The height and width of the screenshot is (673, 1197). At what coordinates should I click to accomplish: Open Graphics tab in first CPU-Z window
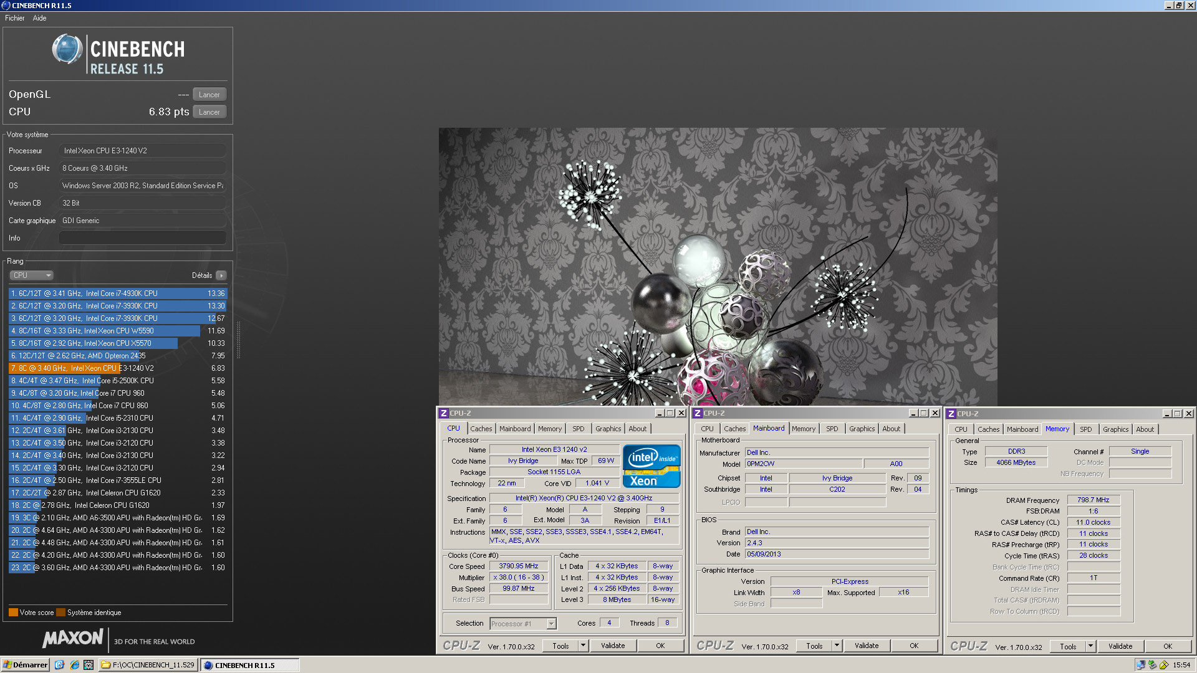[608, 429]
